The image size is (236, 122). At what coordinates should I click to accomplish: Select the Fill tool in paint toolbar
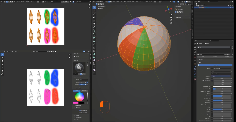(x=2, y=68)
